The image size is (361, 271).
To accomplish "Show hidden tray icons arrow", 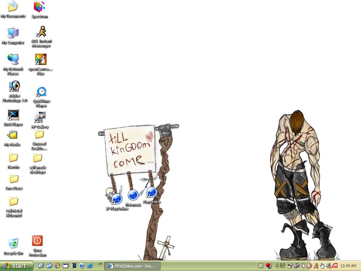I will [x=309, y=266].
